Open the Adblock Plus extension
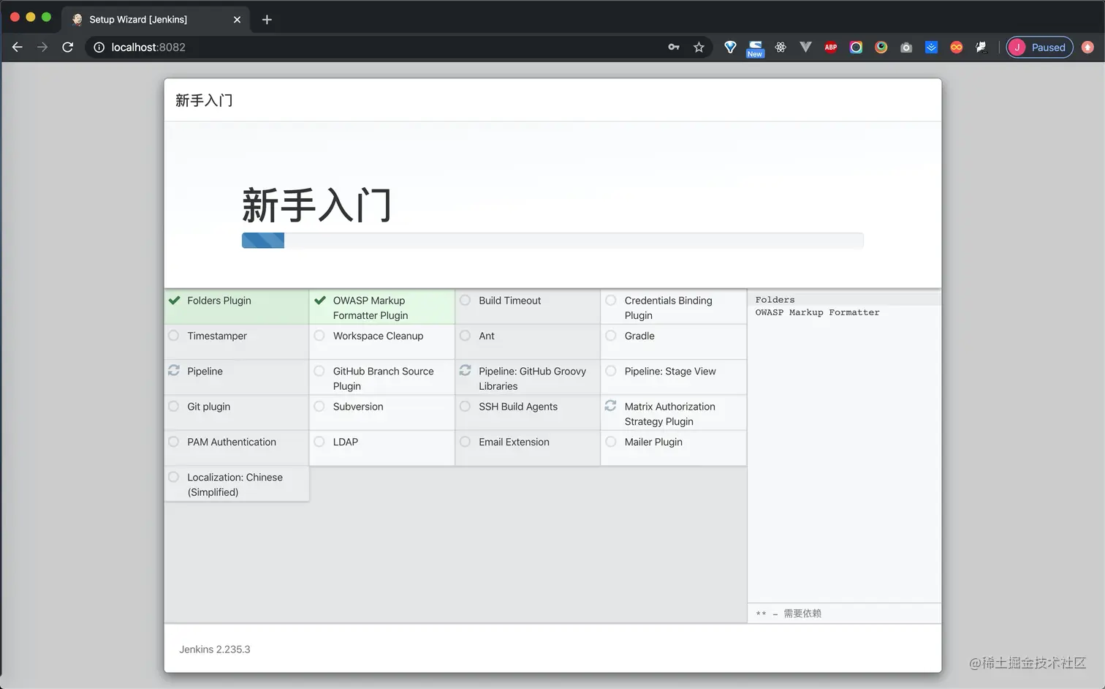The image size is (1105, 689). (831, 47)
